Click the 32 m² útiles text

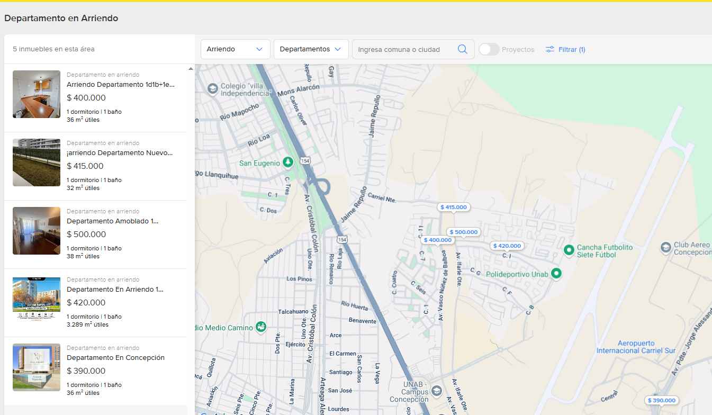click(83, 188)
